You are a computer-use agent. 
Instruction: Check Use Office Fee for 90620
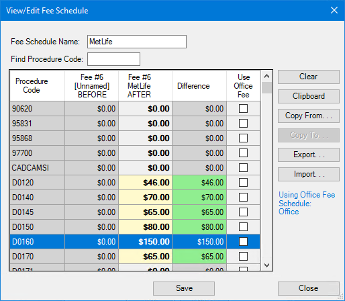[243, 109]
